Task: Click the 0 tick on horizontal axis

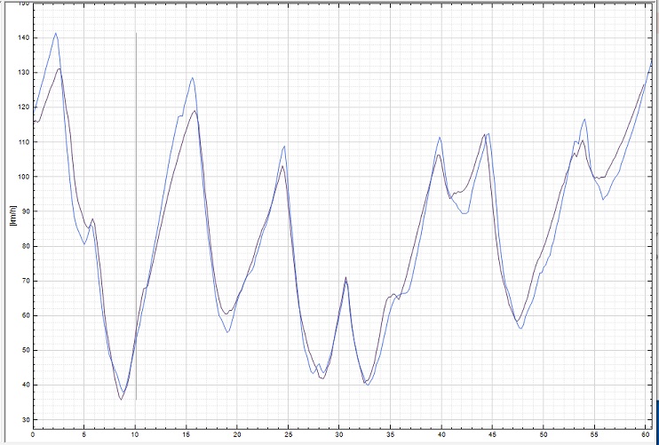Action: coord(33,435)
